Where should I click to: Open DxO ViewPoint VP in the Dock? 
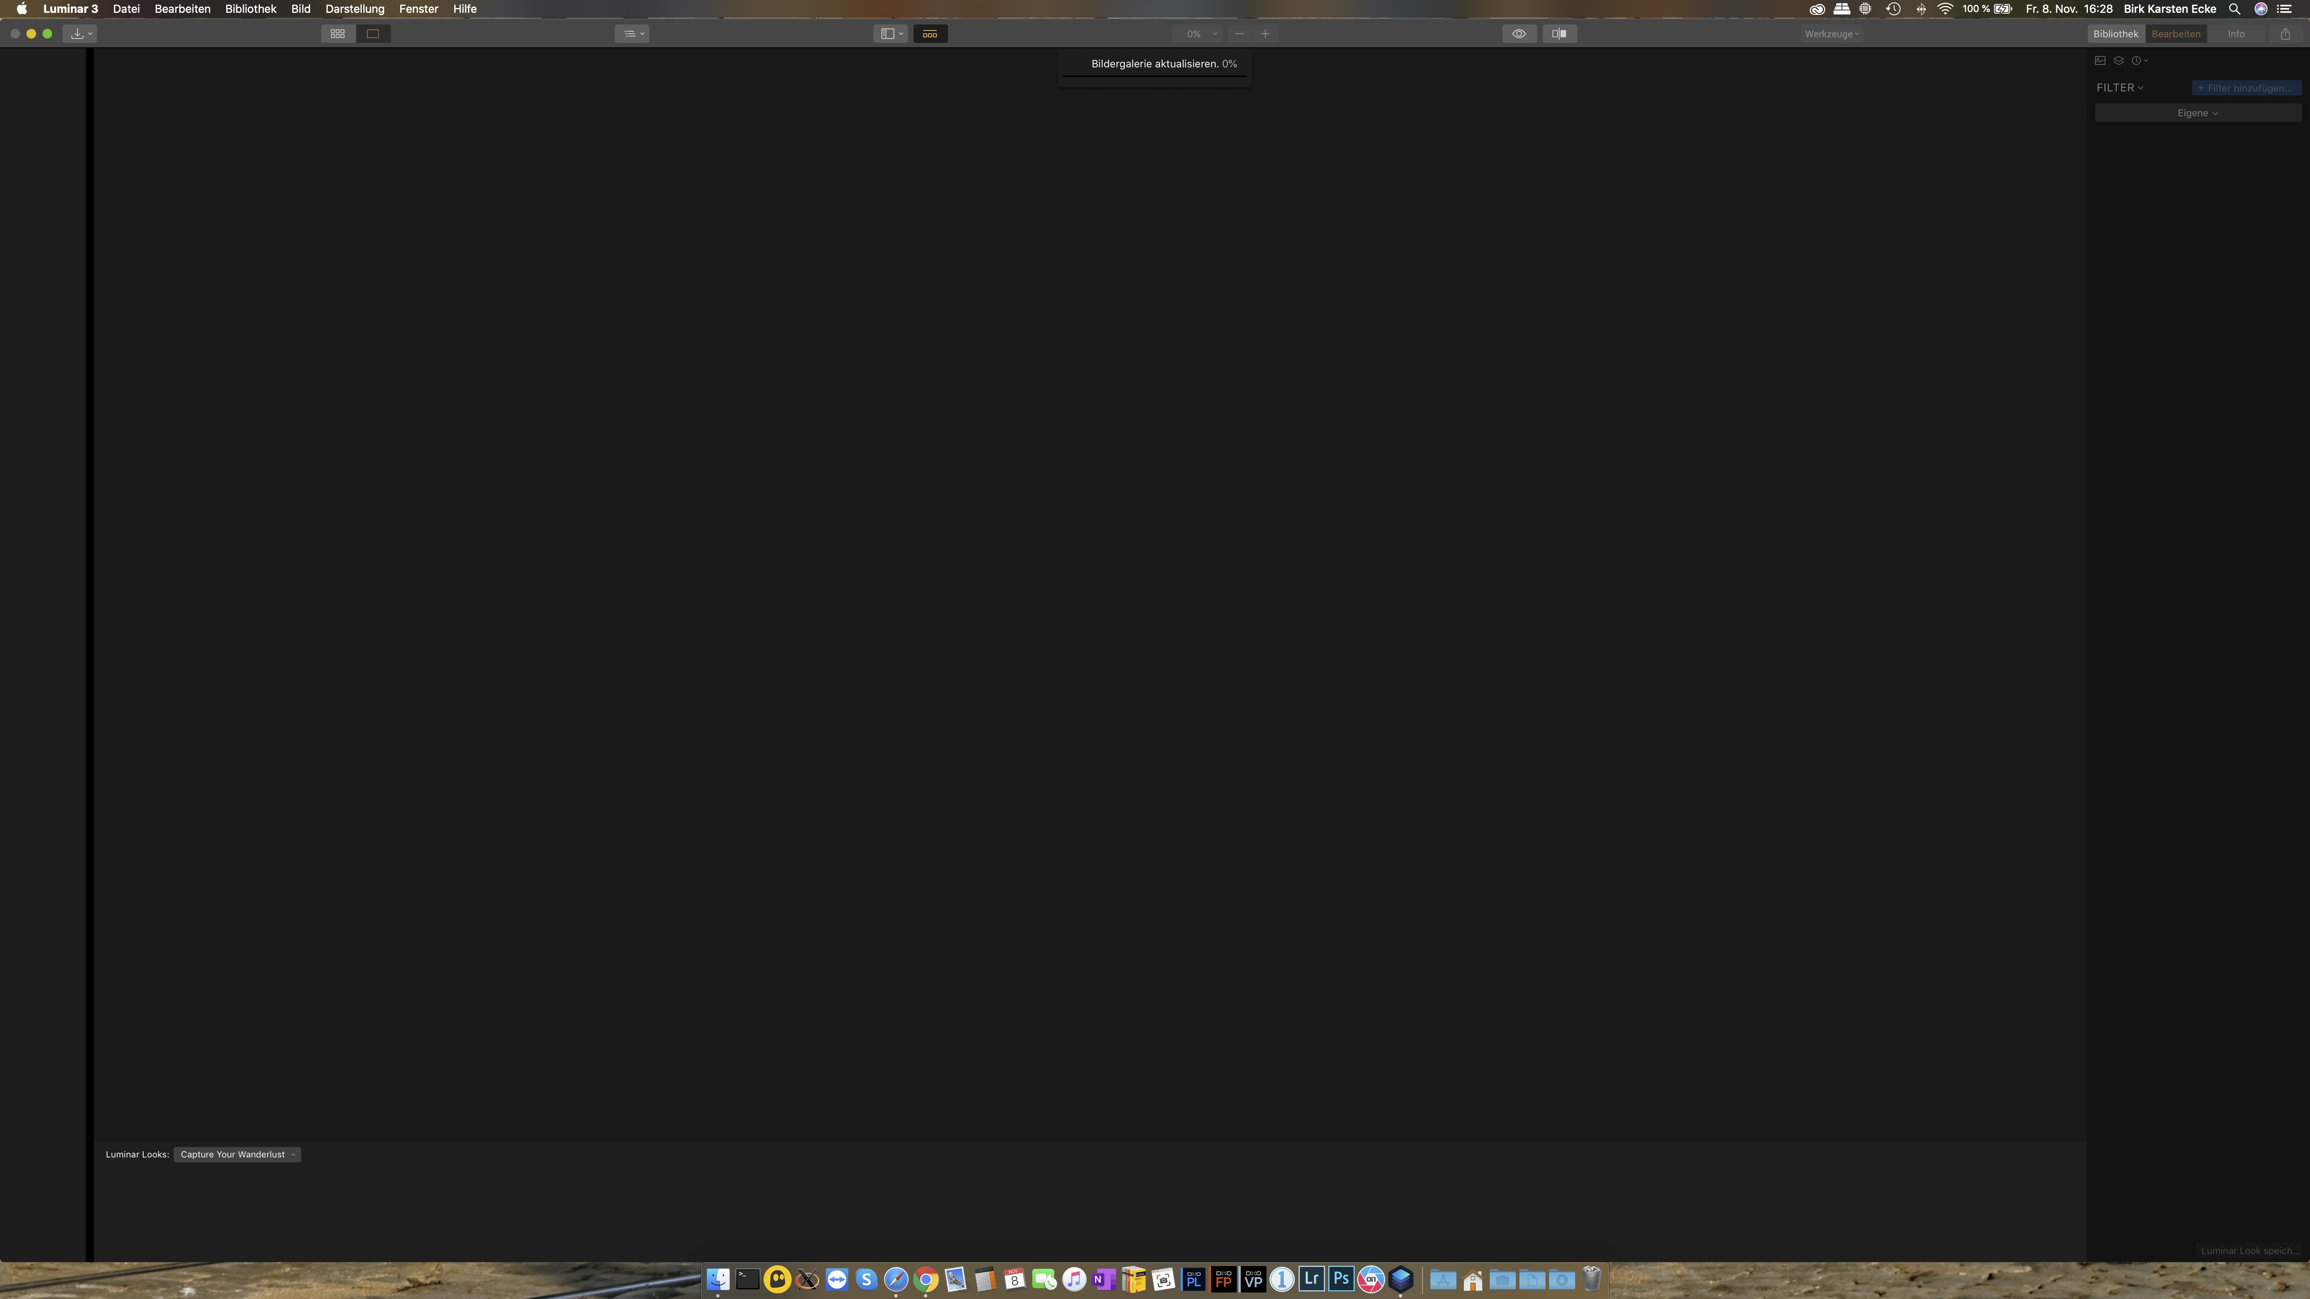click(1253, 1279)
